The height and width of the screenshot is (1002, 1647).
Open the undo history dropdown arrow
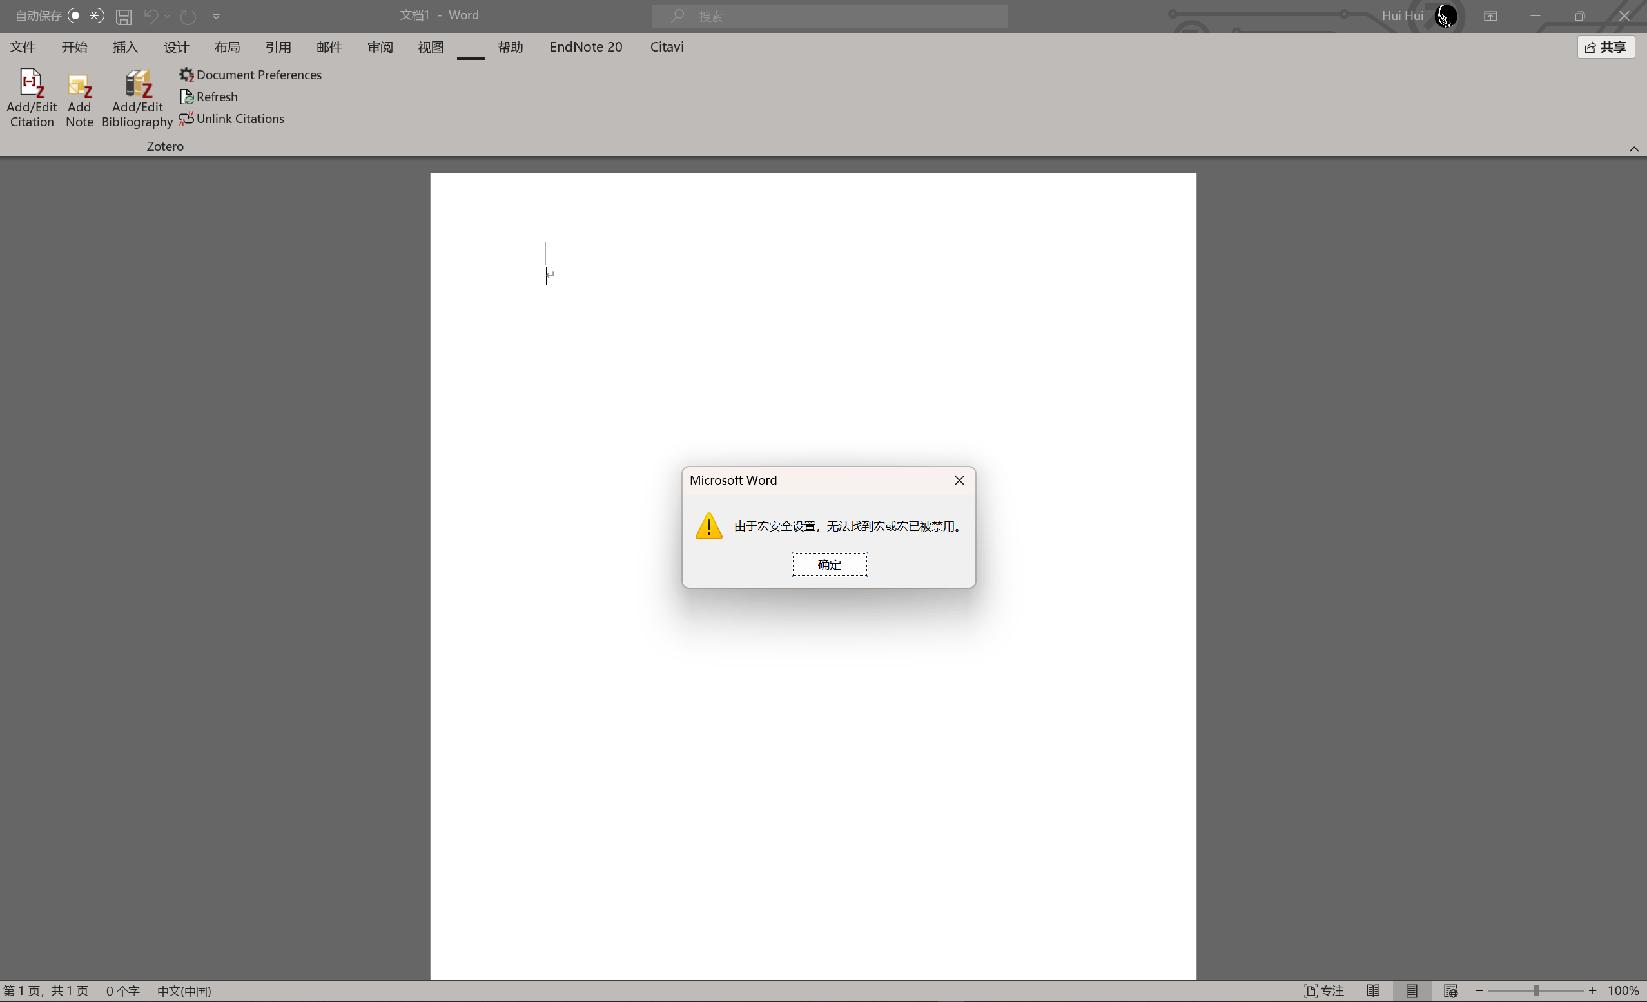(x=167, y=16)
